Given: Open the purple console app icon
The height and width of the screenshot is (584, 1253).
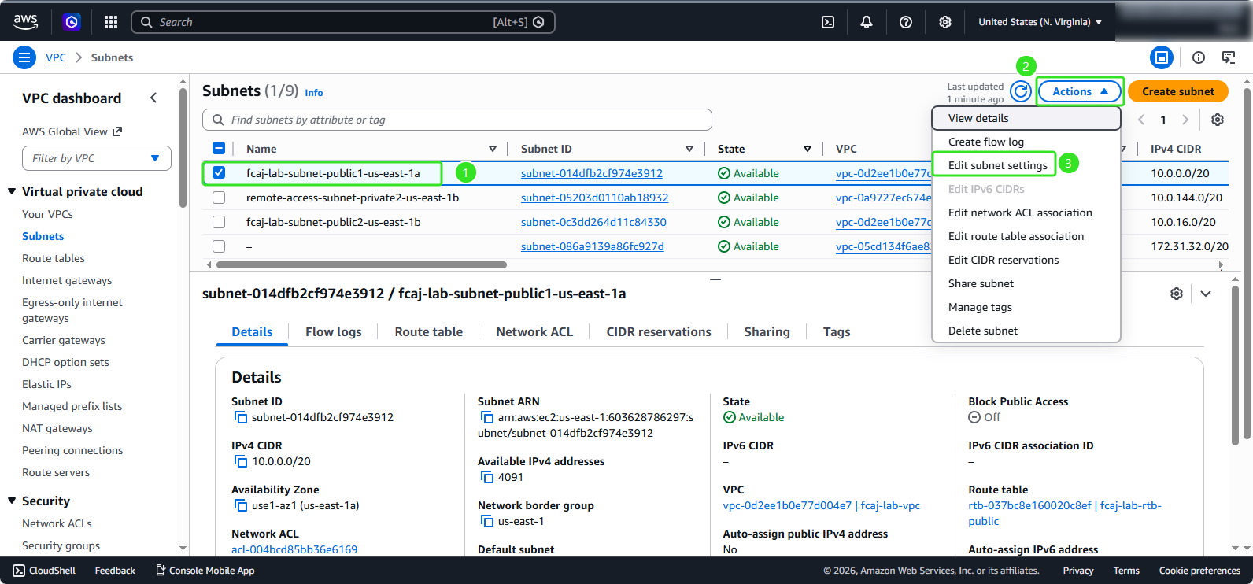Looking at the screenshot, I should pyautogui.click(x=72, y=22).
